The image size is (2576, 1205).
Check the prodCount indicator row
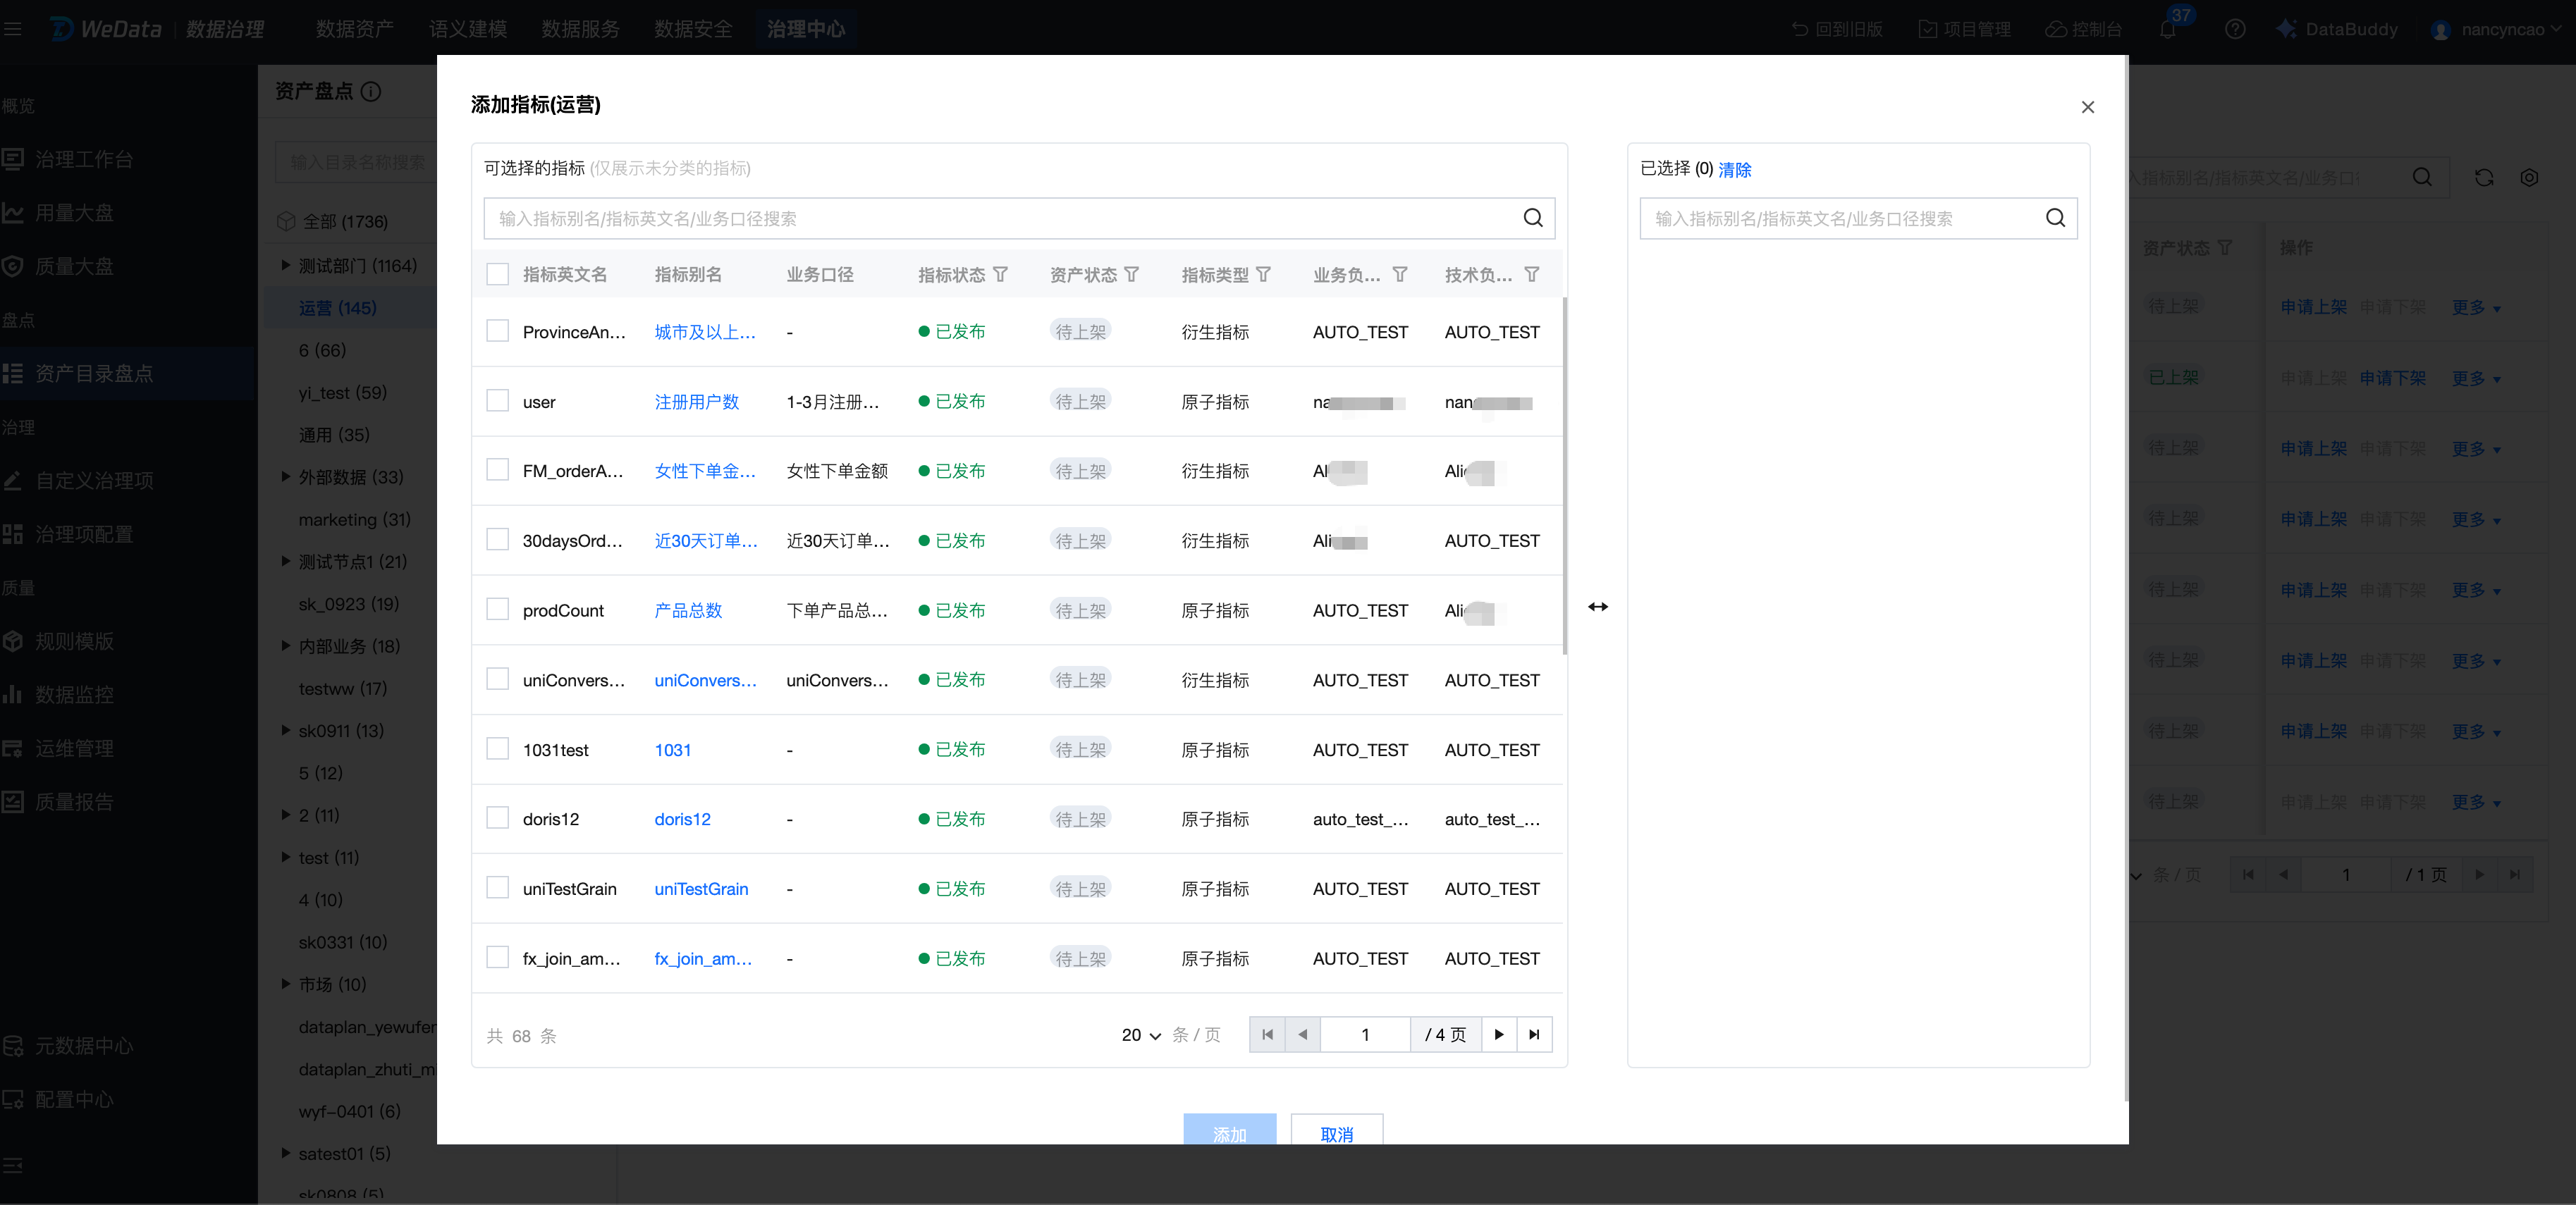pos(497,610)
